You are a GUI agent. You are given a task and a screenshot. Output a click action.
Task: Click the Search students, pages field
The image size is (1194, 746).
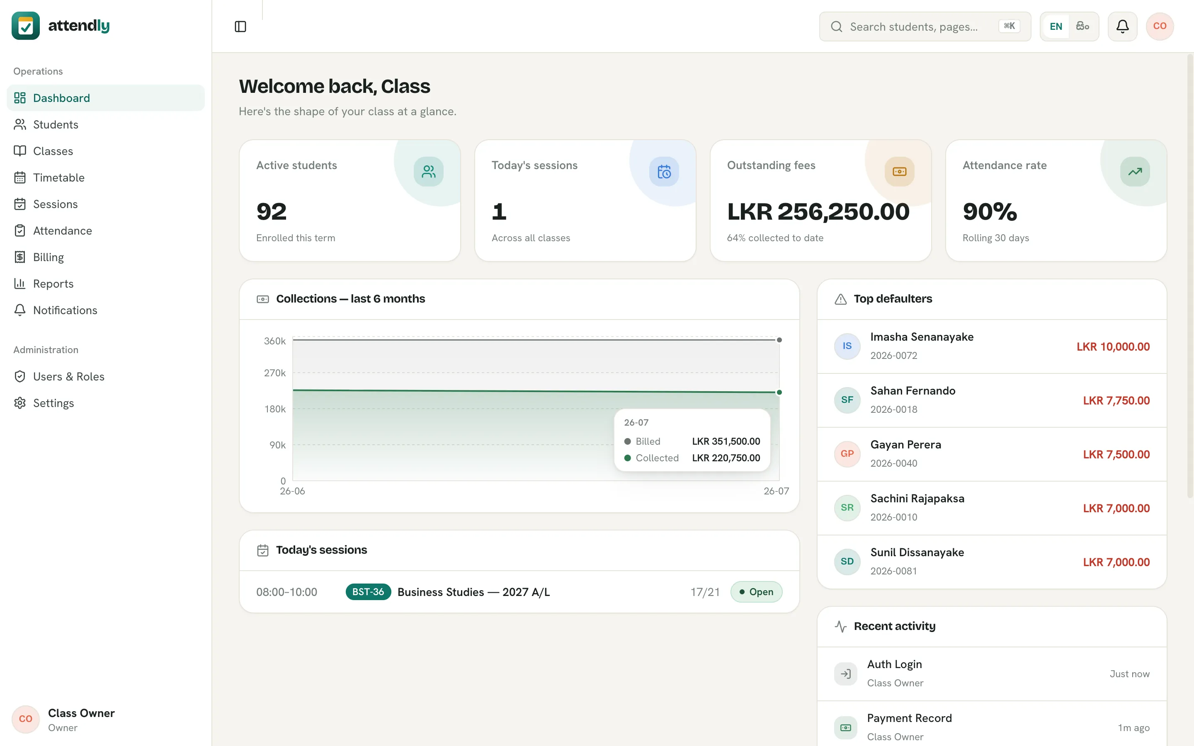pyautogui.click(x=925, y=27)
